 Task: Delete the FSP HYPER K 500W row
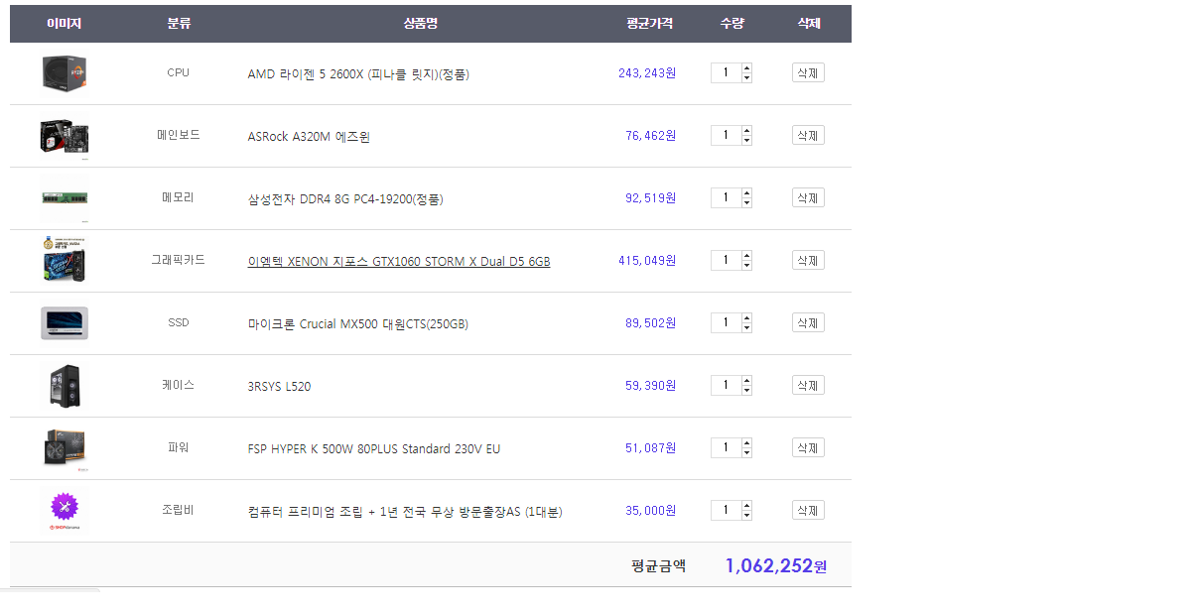(x=808, y=447)
